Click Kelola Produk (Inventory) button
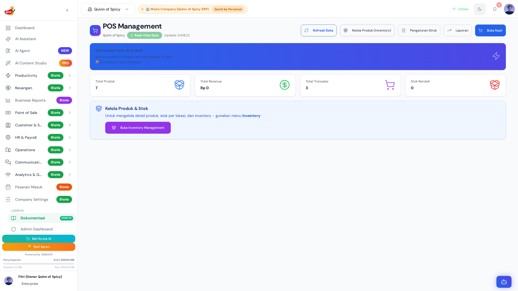 click(x=367, y=30)
